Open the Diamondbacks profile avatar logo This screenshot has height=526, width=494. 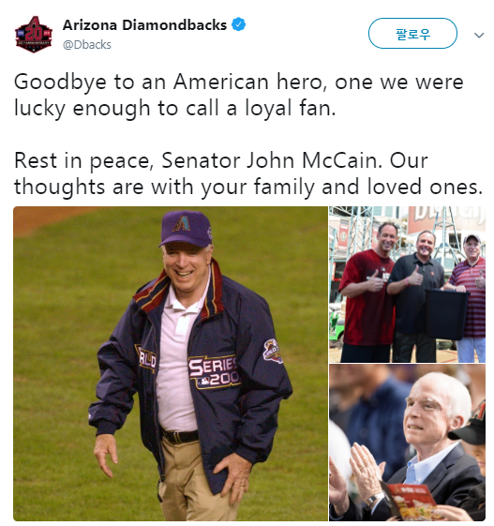pos(34,34)
